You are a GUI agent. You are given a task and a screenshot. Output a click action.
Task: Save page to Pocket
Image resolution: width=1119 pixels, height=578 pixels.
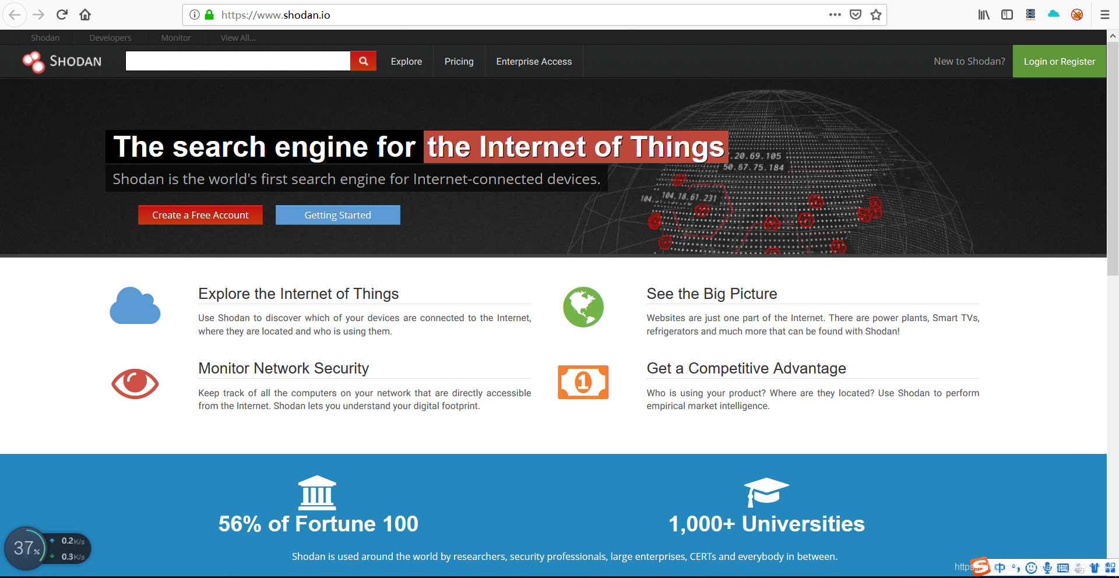click(x=856, y=15)
